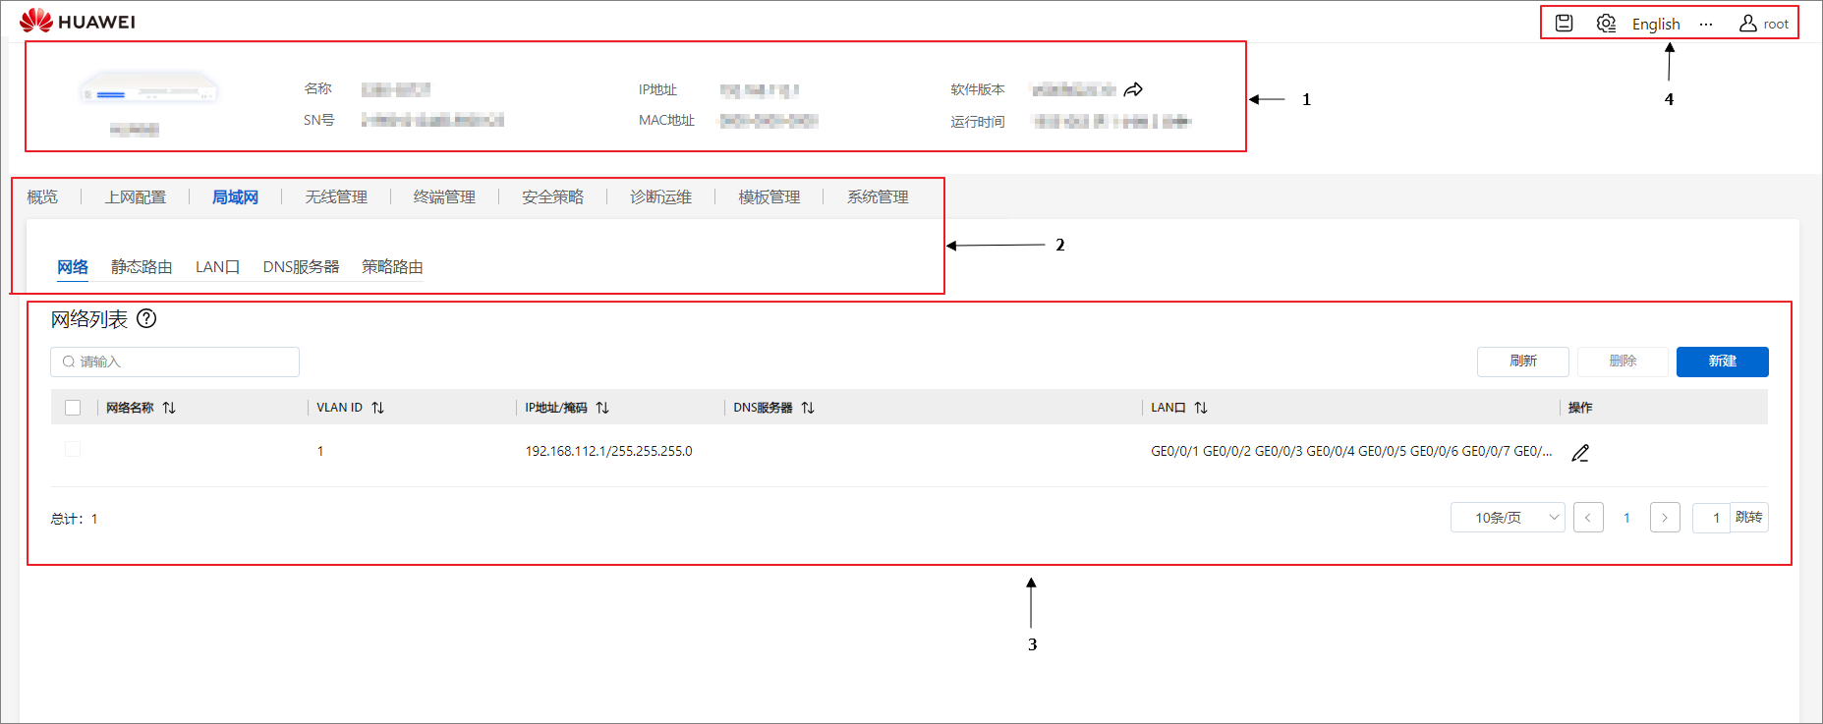Focus the jump-to-page input field
Image resolution: width=1823 pixels, height=724 pixels.
click(1711, 518)
